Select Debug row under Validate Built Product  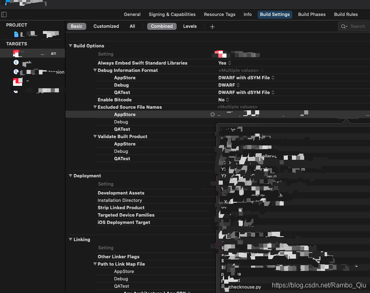click(x=121, y=151)
